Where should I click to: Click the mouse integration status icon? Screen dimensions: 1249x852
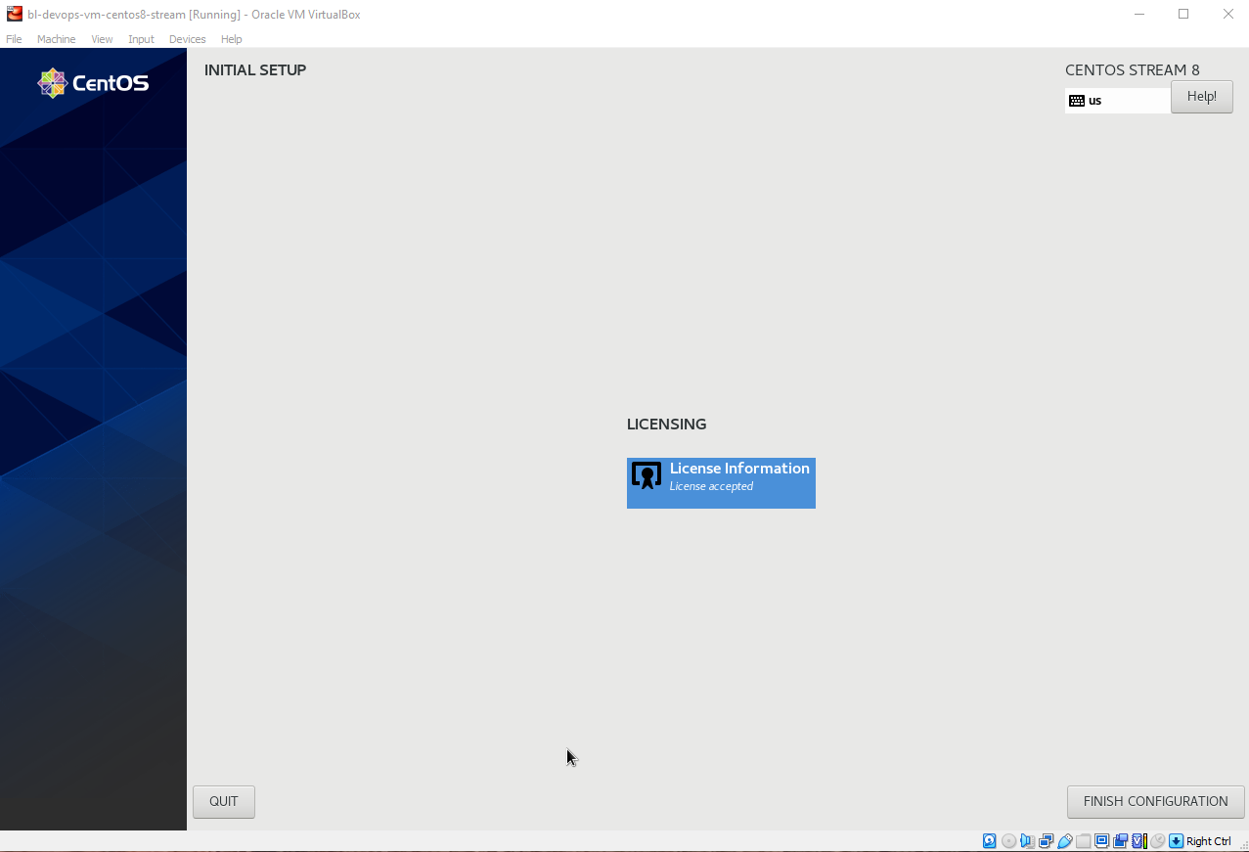[x=1157, y=841]
